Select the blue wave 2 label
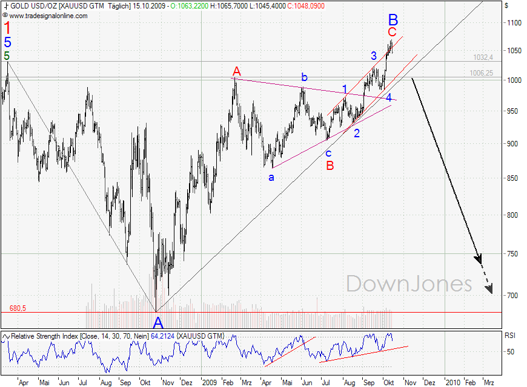The height and width of the screenshot is (387, 527). click(x=357, y=133)
